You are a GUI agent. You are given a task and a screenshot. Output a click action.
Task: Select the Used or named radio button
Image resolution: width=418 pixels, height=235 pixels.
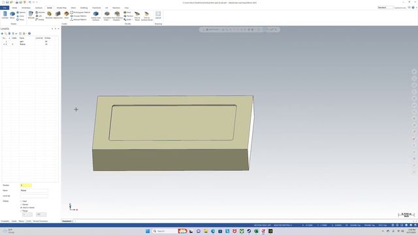click(x=21, y=208)
